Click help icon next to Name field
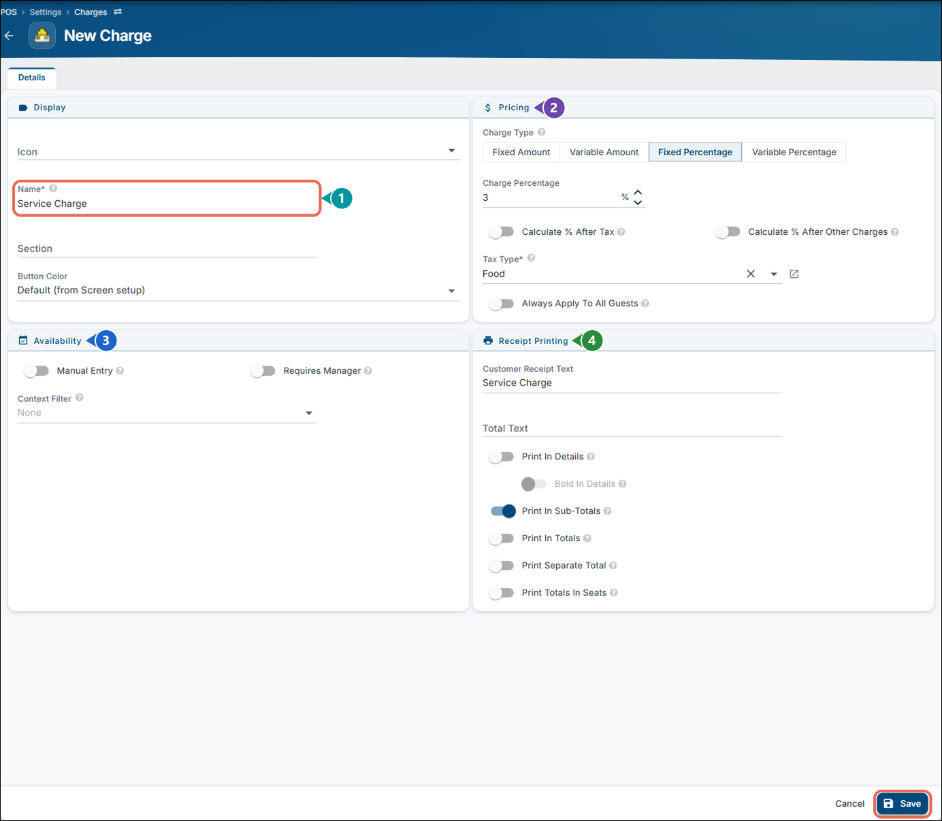 [x=53, y=189]
